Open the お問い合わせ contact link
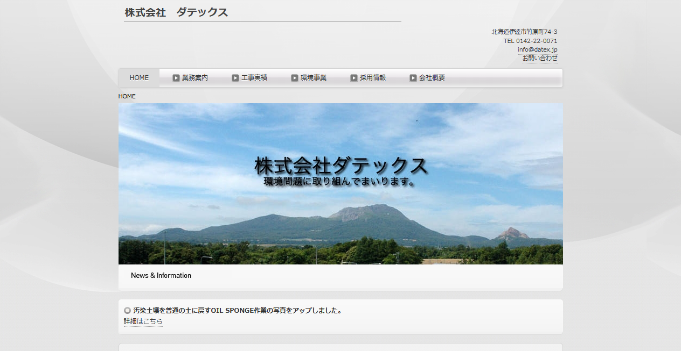681x351 pixels. coord(540,58)
